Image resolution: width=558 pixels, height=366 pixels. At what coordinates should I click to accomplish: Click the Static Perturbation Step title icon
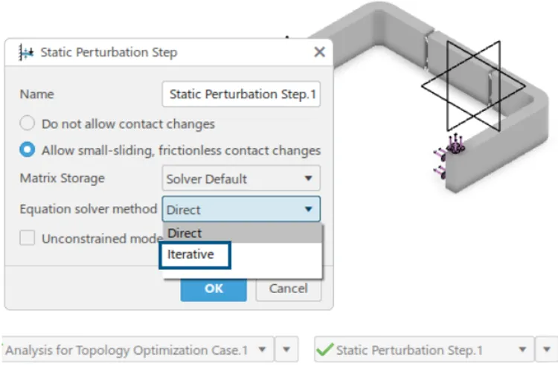click(26, 53)
